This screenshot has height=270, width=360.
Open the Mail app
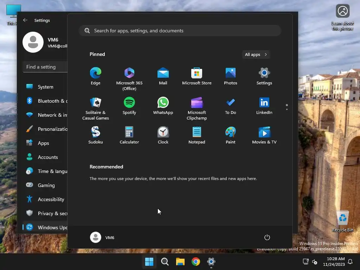(x=163, y=76)
